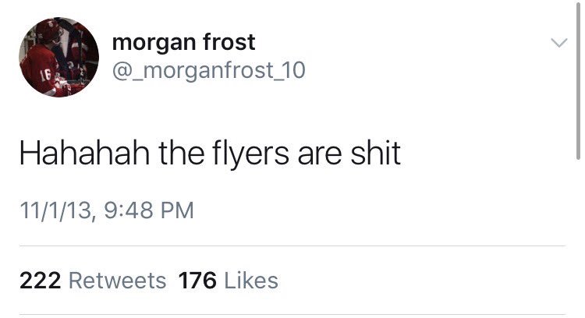The width and height of the screenshot is (585, 318).
Task: Click the number 222 before Retweets
Action: [40, 281]
